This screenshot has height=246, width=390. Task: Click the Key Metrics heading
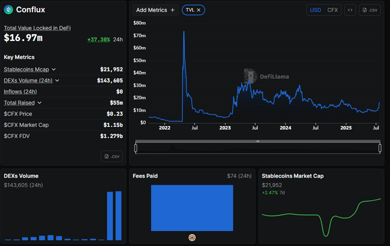[19, 57]
